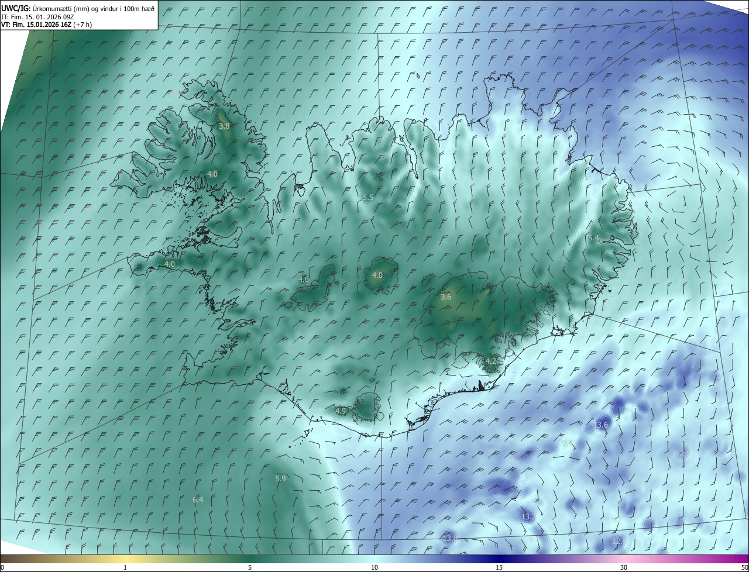
Task: Click the 5.5 value label
Action: pos(367,198)
